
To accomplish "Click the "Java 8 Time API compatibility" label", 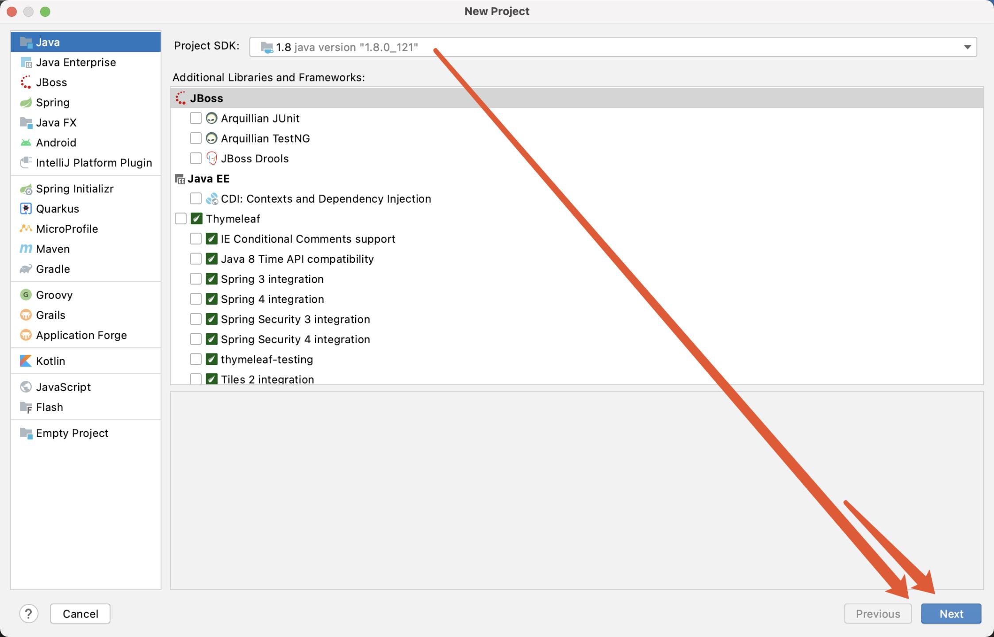I will coord(297,259).
